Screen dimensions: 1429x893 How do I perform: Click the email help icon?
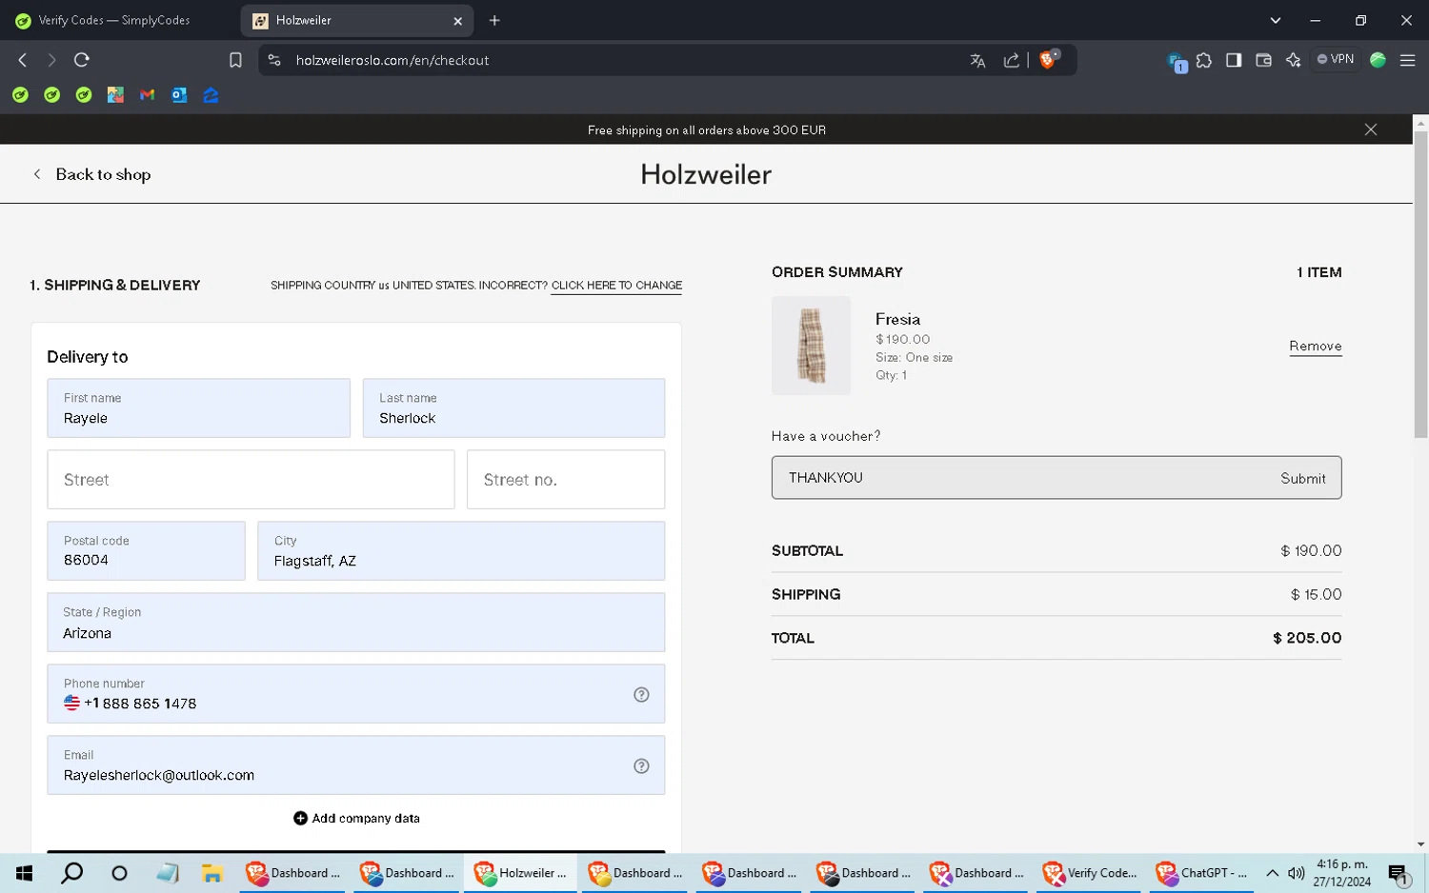[641, 766]
